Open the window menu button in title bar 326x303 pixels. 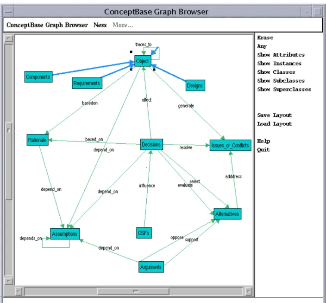8,12
